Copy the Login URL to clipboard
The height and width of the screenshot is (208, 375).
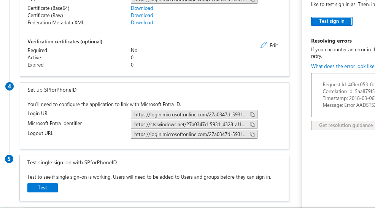click(x=252, y=114)
